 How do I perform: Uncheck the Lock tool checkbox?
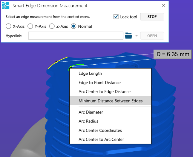[x=116, y=17]
